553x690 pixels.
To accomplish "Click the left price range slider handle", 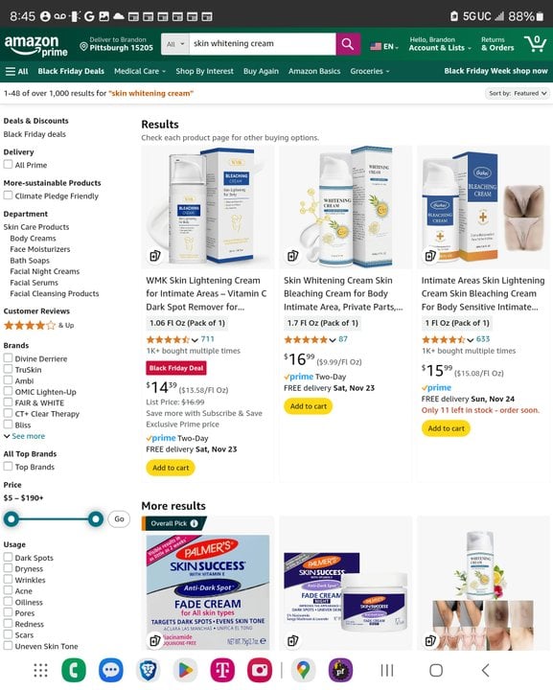I will [12, 519].
